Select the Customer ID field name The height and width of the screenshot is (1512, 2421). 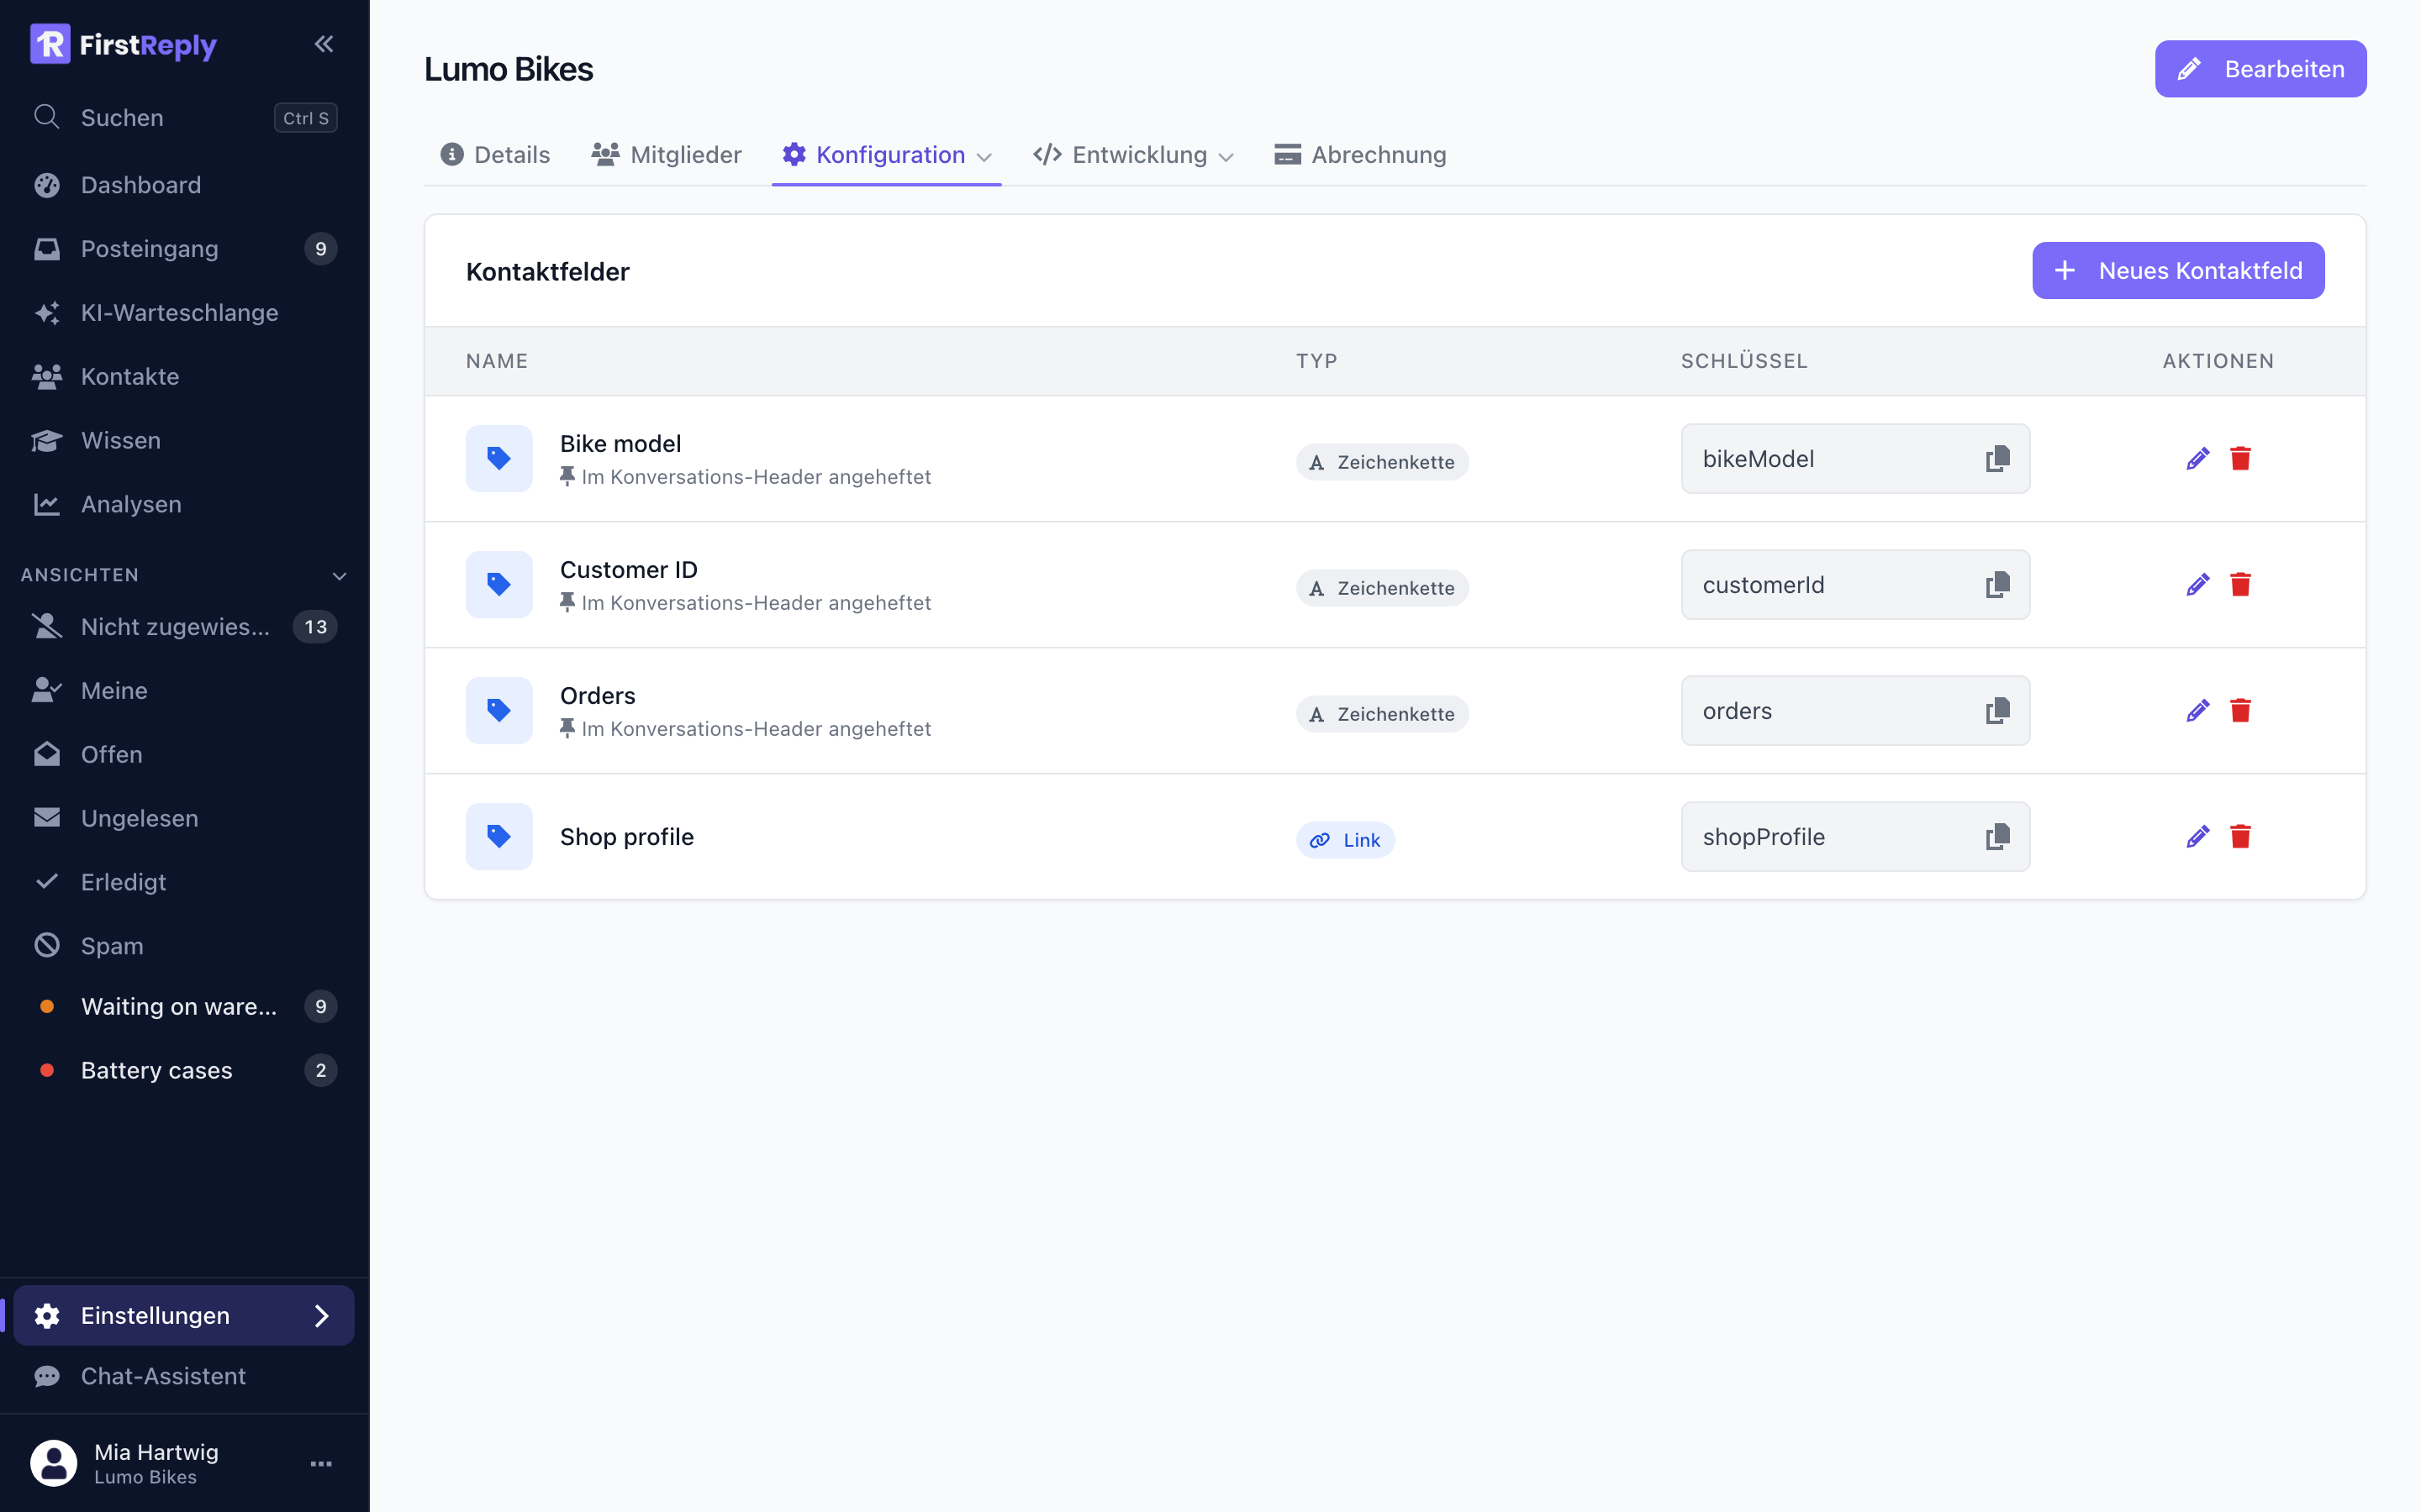pyautogui.click(x=628, y=570)
